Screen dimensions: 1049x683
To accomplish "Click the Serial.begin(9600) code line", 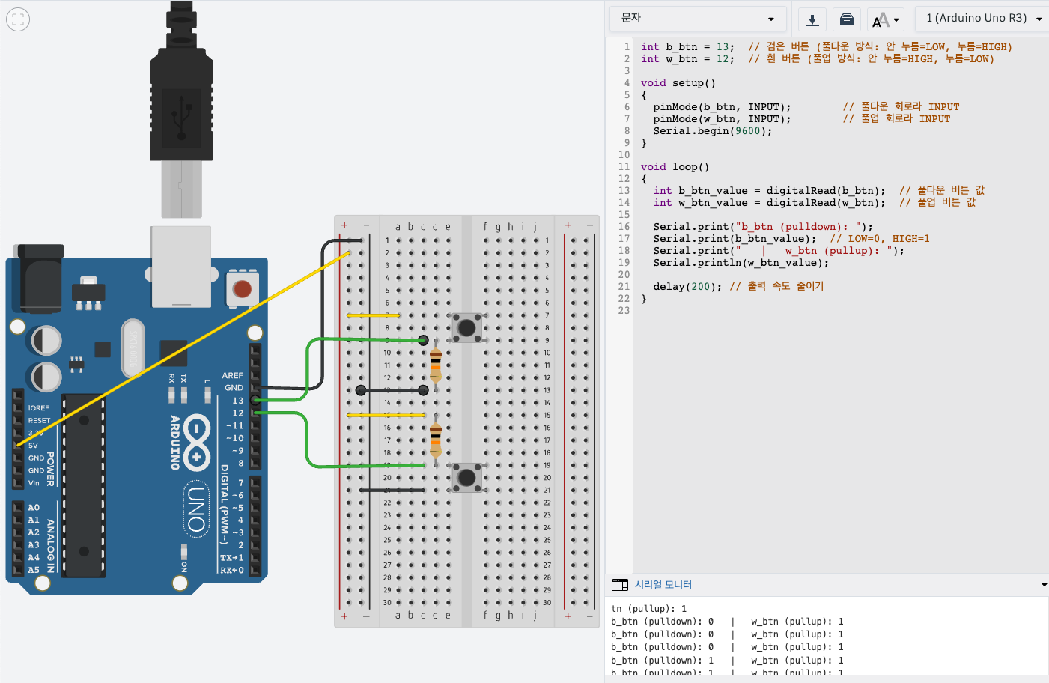I will point(712,131).
